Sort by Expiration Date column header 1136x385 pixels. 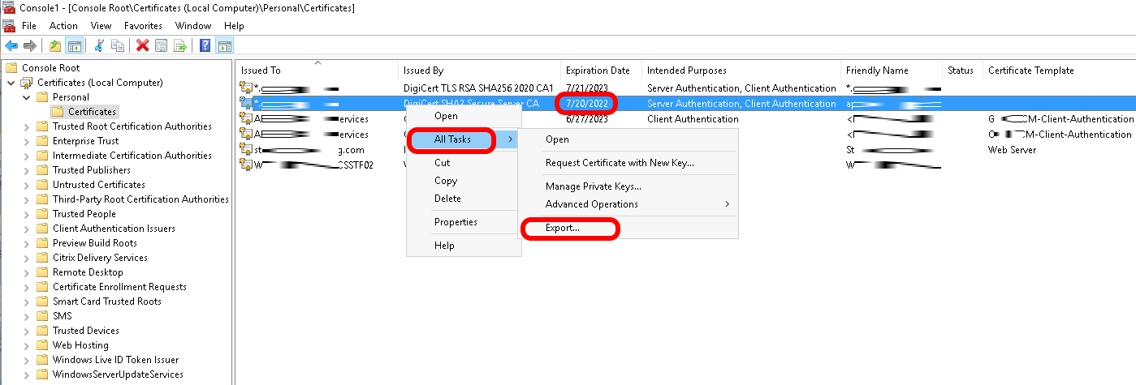click(598, 71)
